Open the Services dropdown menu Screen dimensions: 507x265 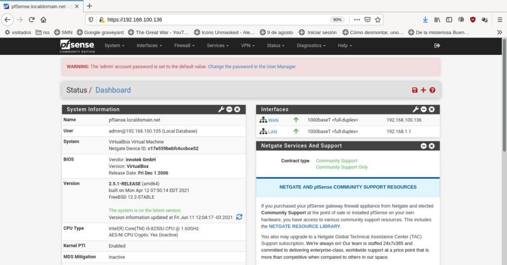(218, 45)
